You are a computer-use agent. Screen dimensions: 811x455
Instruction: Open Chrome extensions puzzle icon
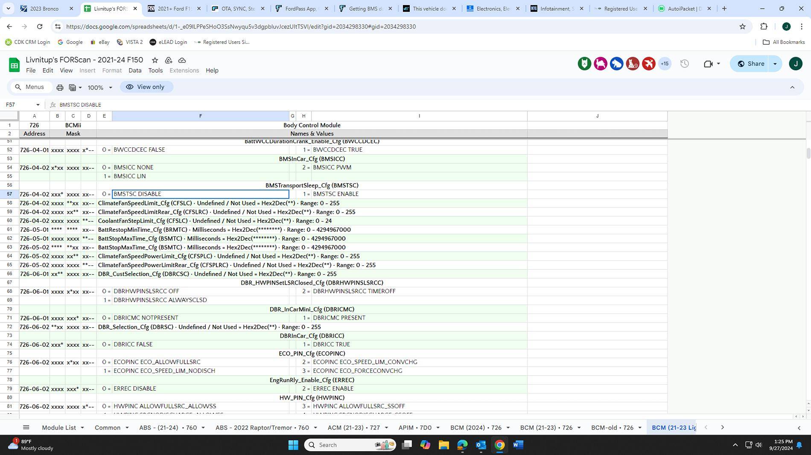[x=764, y=26]
